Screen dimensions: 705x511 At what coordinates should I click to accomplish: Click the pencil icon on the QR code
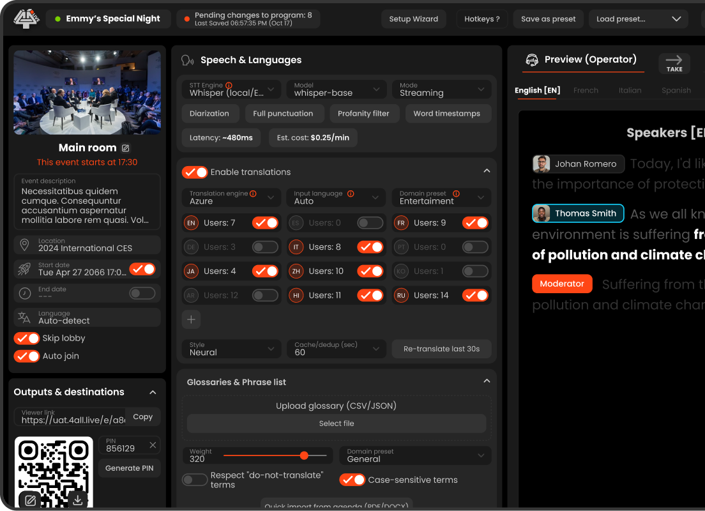point(30,501)
